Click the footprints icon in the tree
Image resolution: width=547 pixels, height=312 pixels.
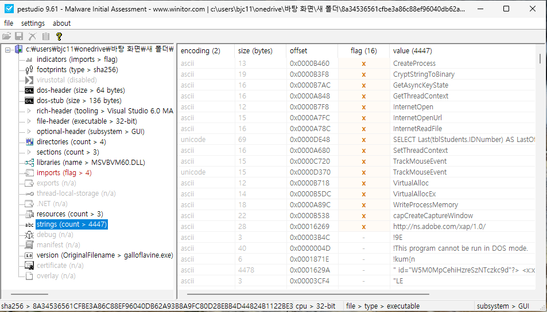(29, 70)
